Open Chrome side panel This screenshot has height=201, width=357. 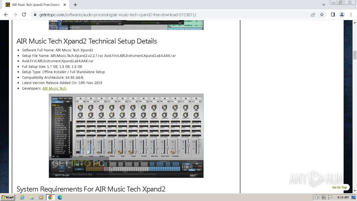333,15
